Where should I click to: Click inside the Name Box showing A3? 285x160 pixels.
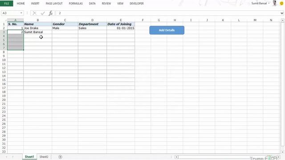(x=10, y=13)
